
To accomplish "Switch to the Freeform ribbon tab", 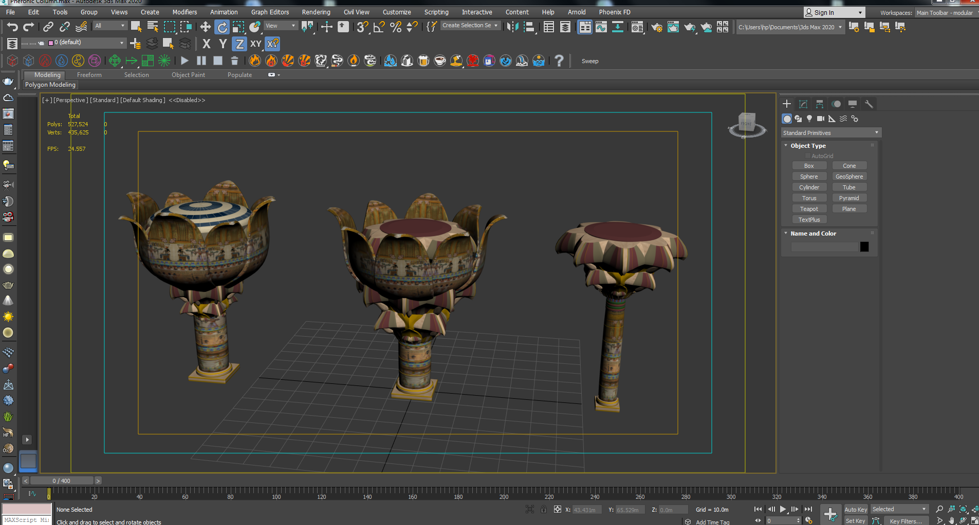I will click(89, 75).
